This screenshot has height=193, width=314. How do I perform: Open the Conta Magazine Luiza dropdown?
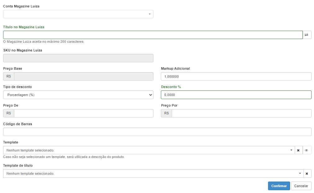(78, 14)
